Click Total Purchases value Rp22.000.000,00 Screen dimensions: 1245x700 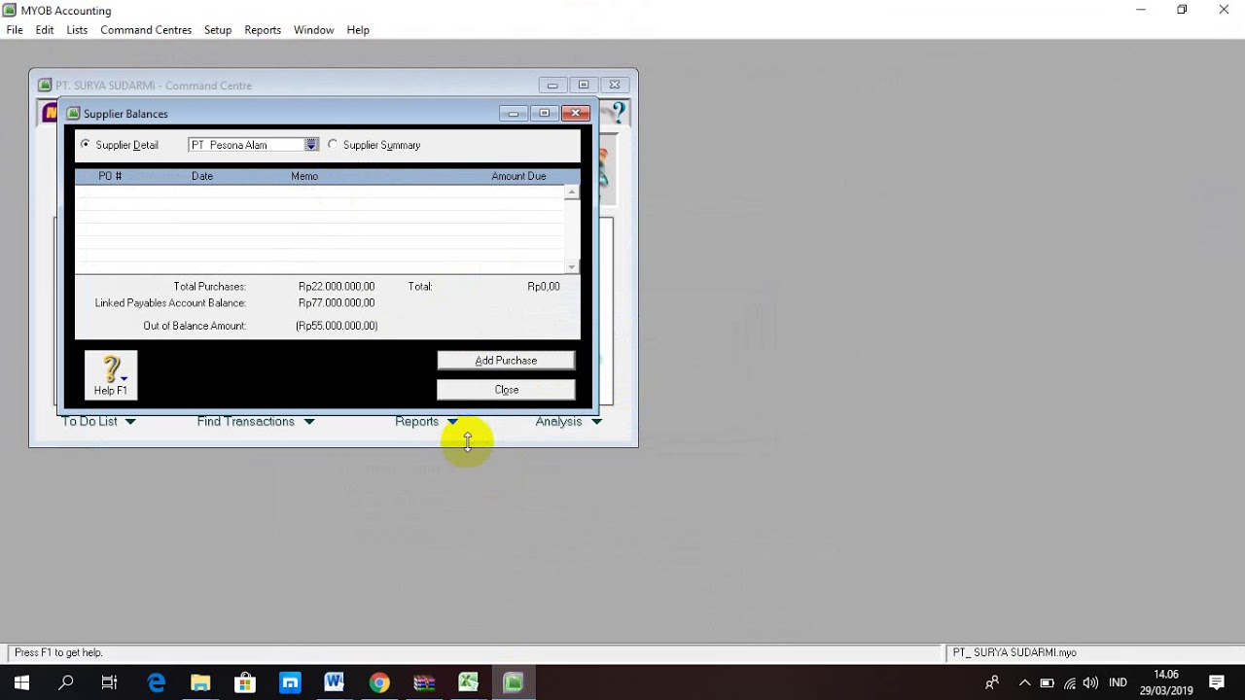pyautogui.click(x=337, y=287)
